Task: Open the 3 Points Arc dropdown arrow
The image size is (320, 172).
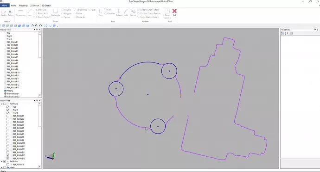Action: [48, 13]
